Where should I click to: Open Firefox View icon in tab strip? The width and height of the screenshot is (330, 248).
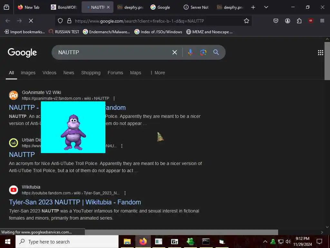pyautogui.click(x=6, y=7)
